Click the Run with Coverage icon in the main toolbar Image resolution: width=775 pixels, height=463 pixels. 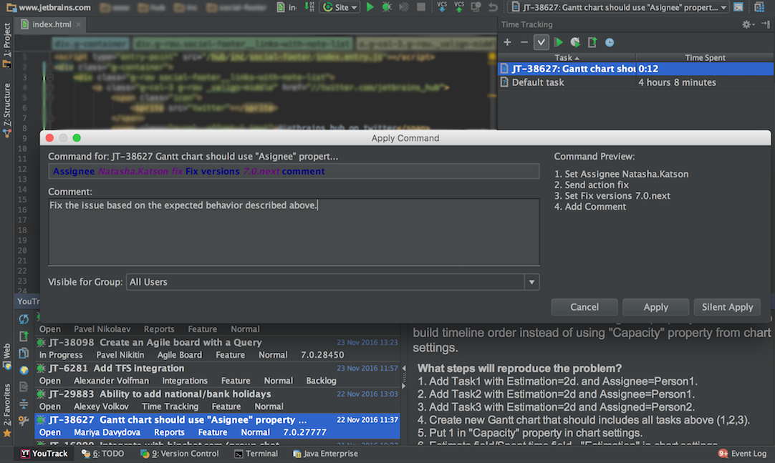404,7
